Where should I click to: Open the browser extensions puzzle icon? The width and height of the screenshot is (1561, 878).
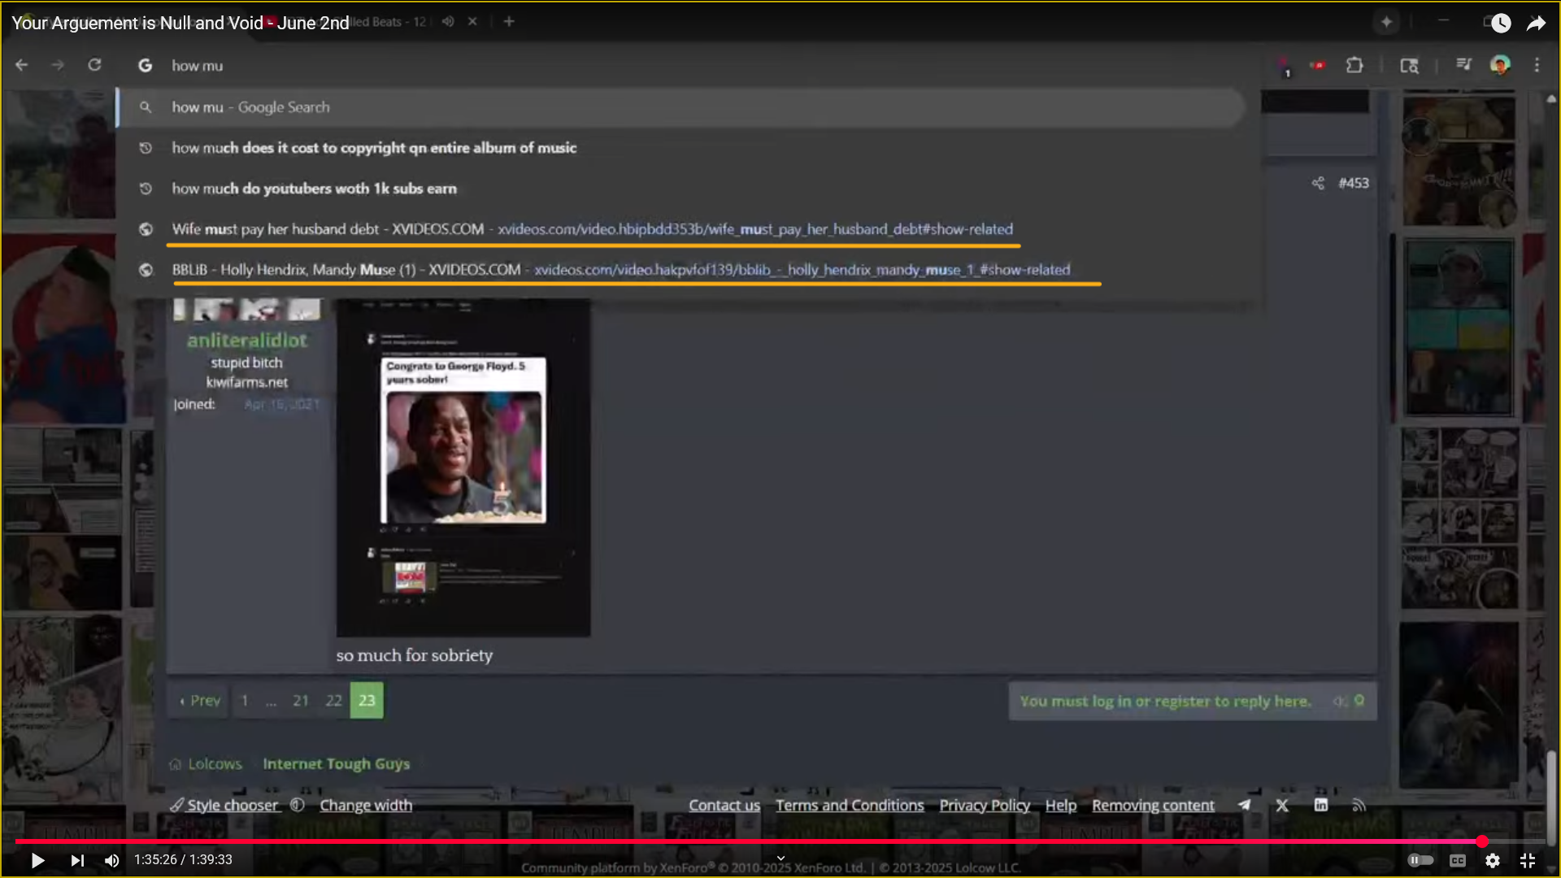(x=1354, y=65)
